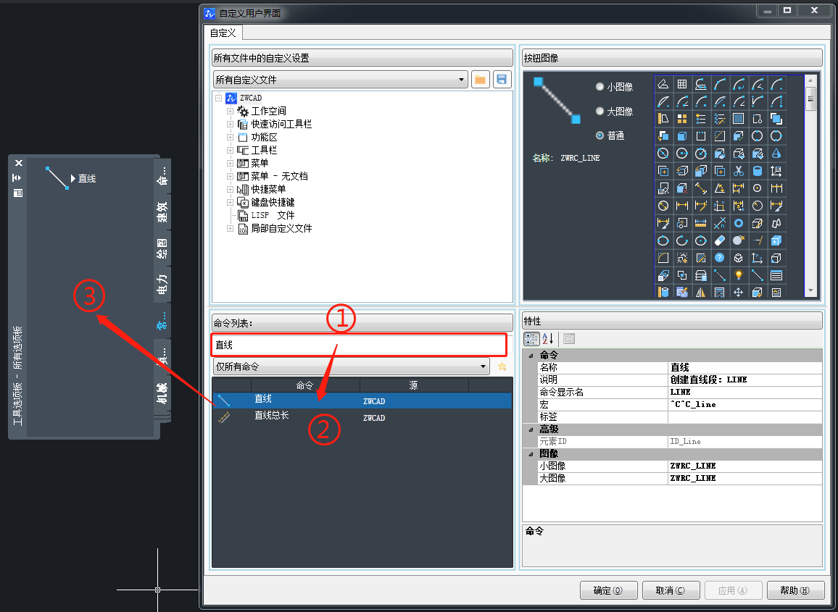Select the 大图像 radio button

[x=600, y=112]
